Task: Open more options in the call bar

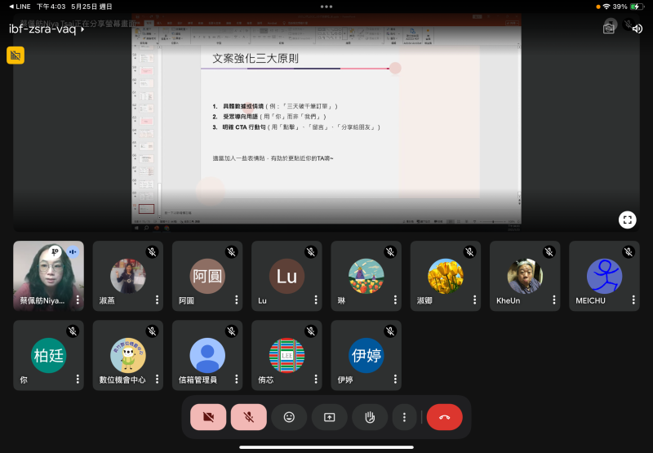Action: (404, 416)
